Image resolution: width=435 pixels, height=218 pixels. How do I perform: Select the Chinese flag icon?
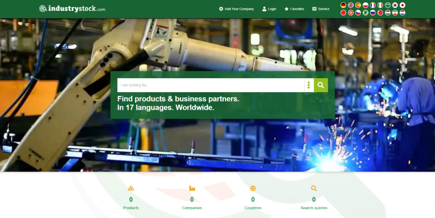click(x=343, y=12)
